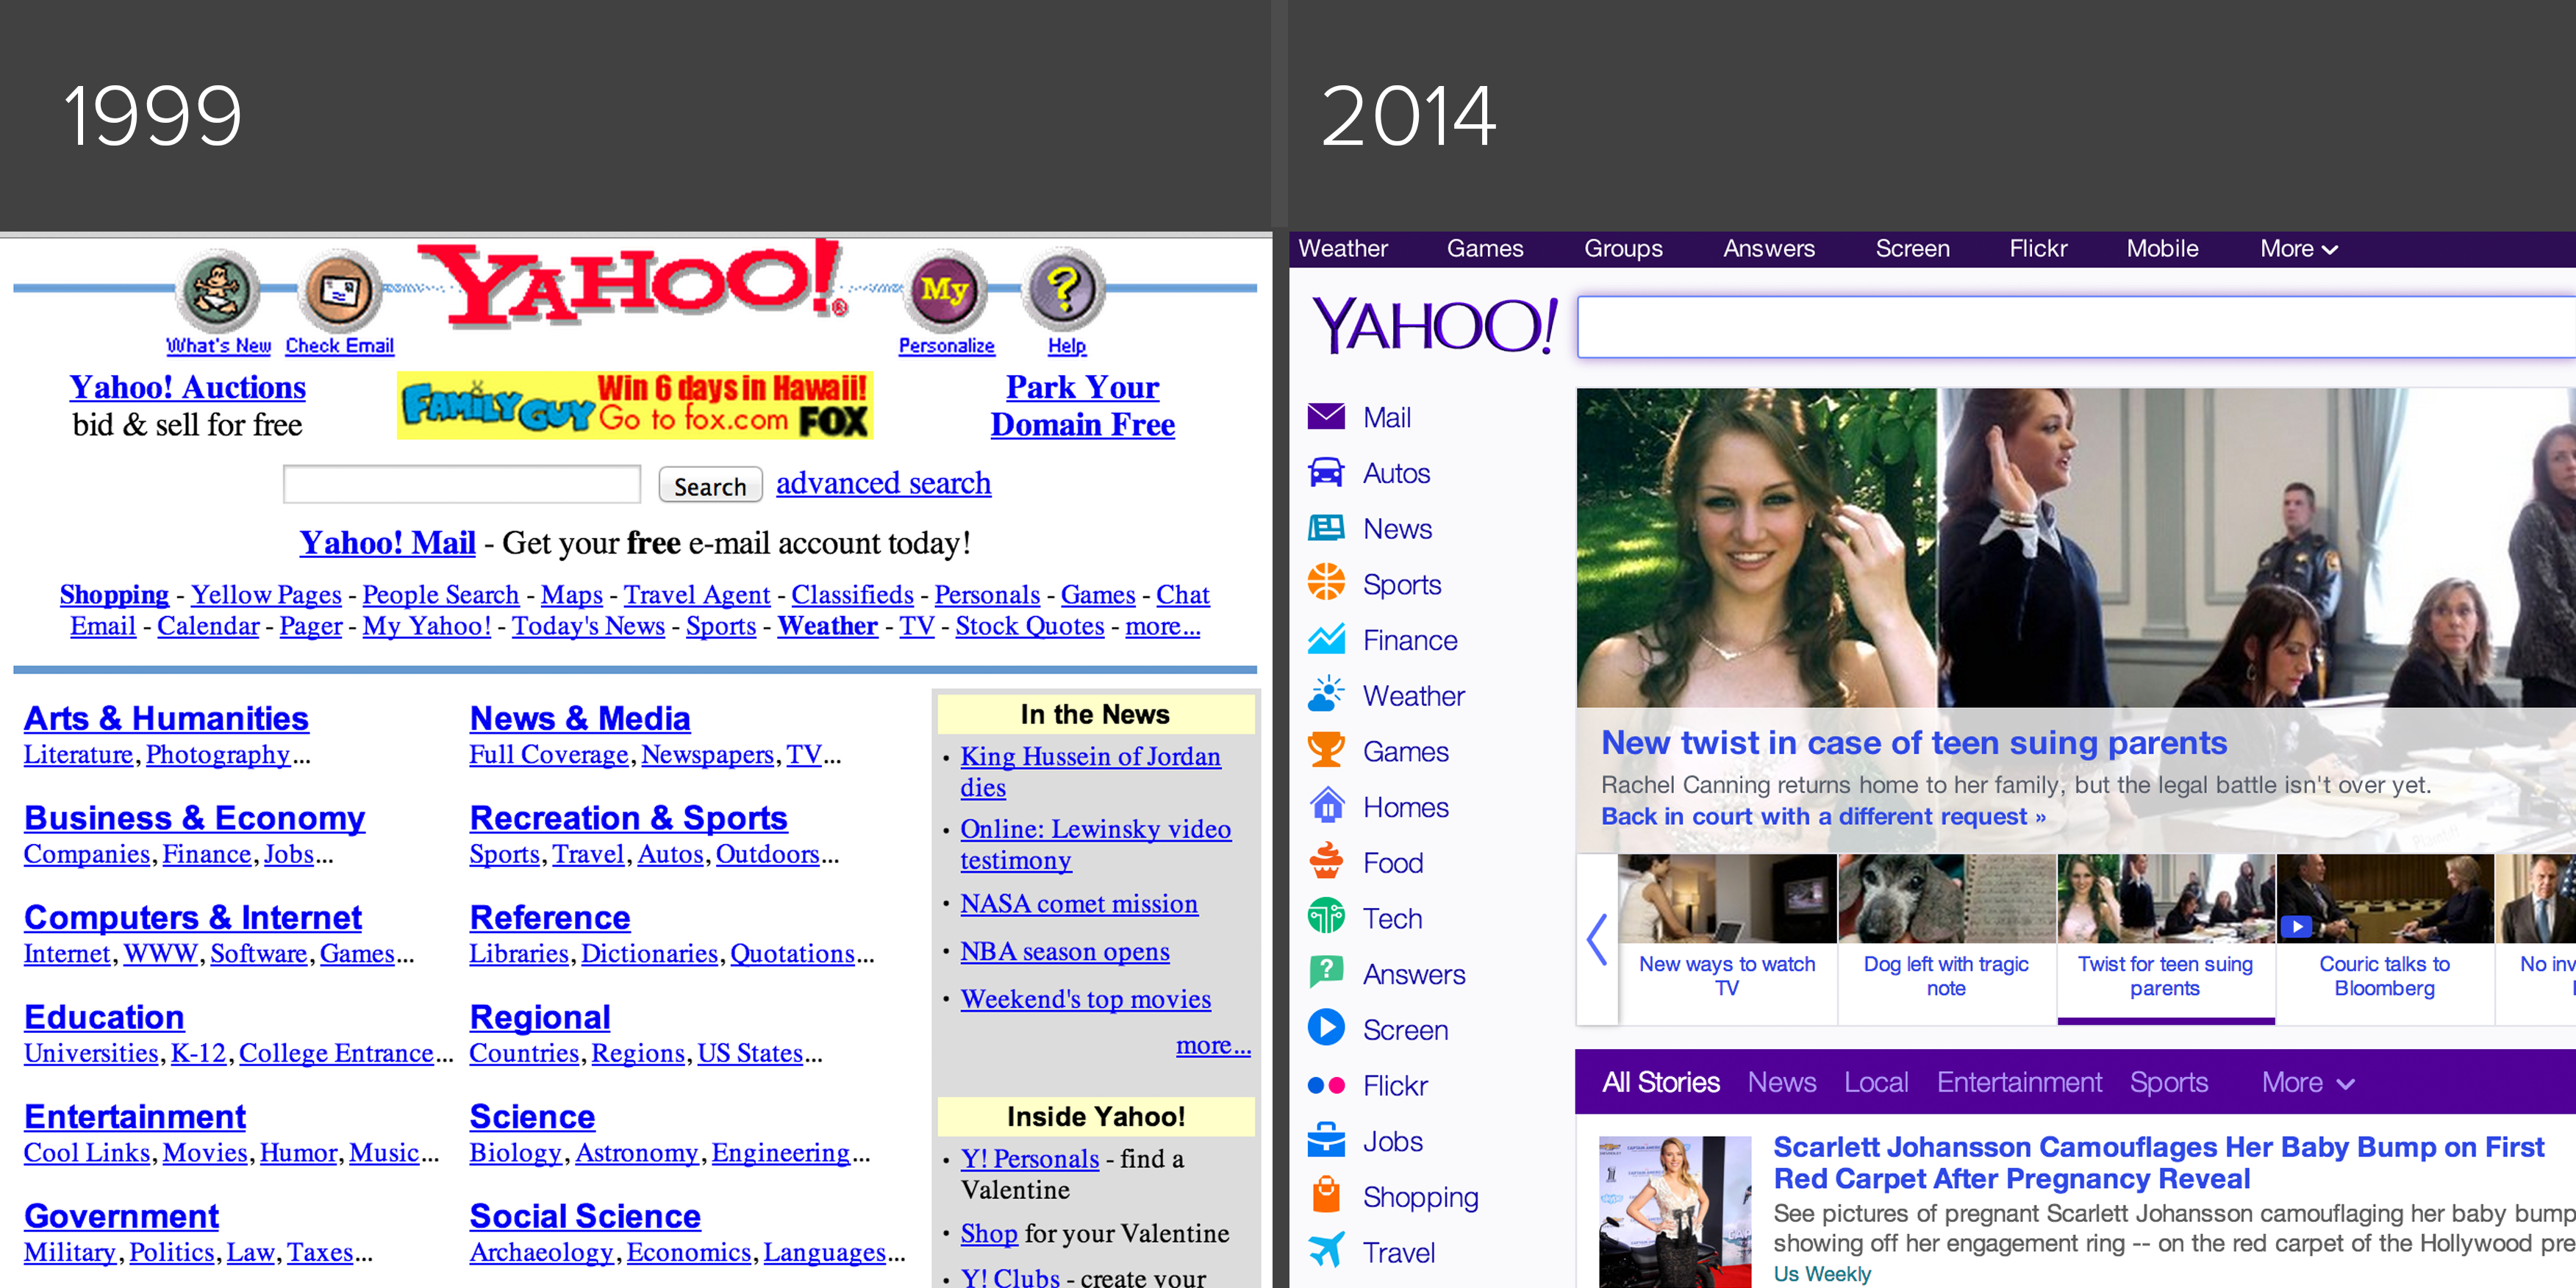This screenshot has width=2576, height=1288.
Task: Click the News newspaper icon
Action: pos(1326,529)
